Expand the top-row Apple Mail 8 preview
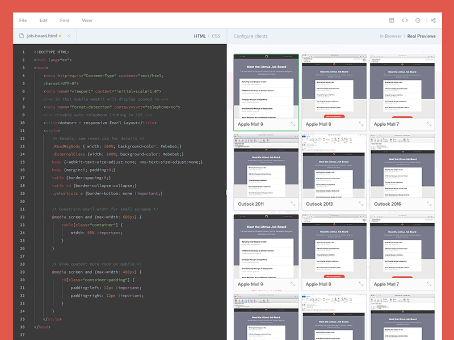 tap(361, 124)
